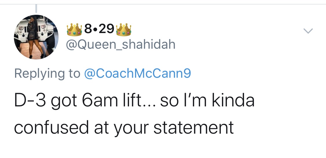
Task: Click the word "at" on second tweet line
Action: (101, 127)
